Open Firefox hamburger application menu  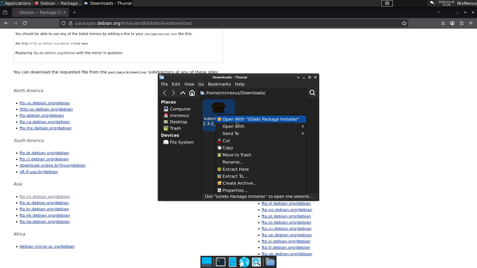(471, 23)
